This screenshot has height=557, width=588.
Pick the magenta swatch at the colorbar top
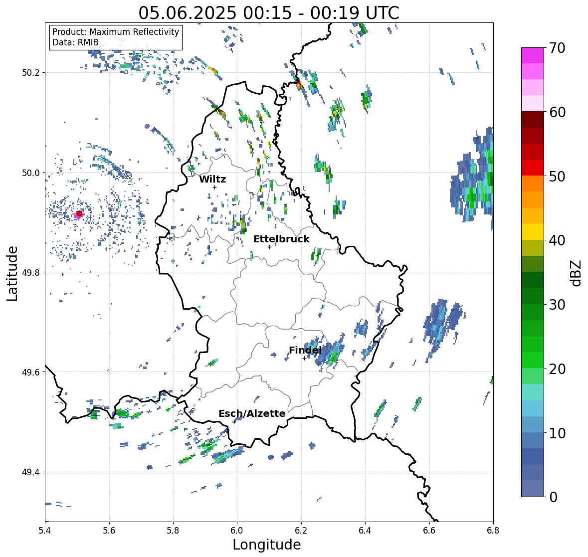(533, 55)
